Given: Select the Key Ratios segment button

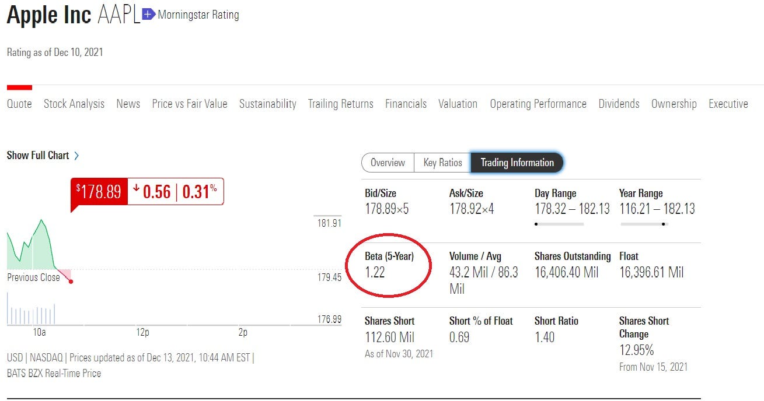Looking at the screenshot, I should [x=442, y=163].
